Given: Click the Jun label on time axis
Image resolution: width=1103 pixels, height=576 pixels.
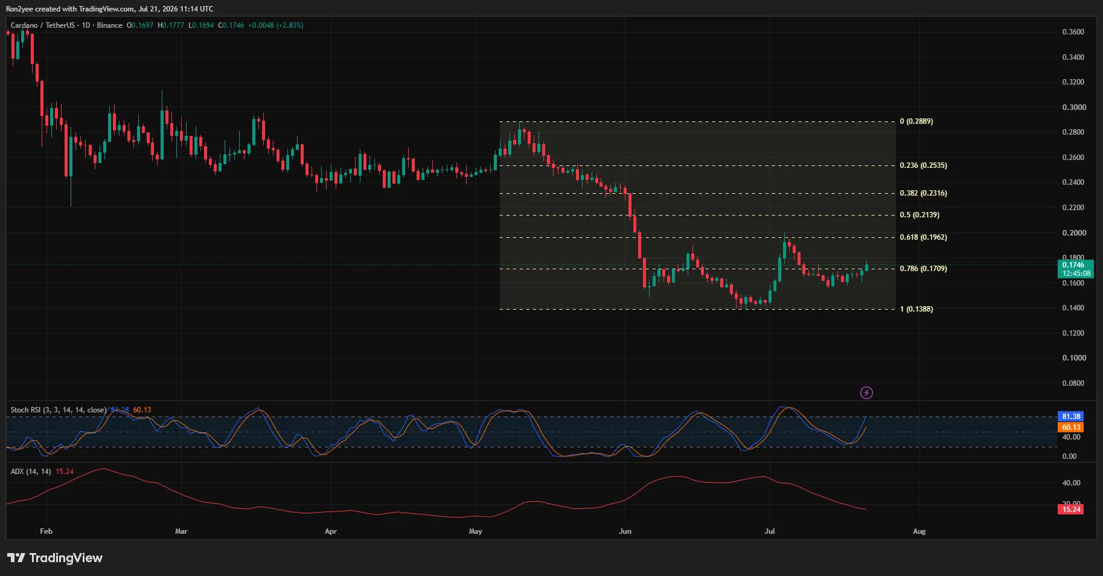Looking at the screenshot, I should (625, 531).
